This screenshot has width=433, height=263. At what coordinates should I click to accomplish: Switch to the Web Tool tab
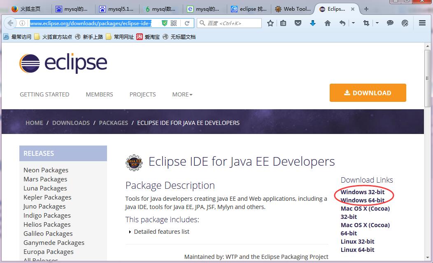(x=293, y=9)
